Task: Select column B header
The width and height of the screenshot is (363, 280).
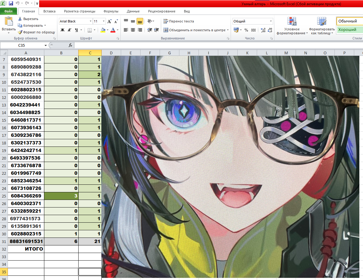Action: tap(61, 53)
